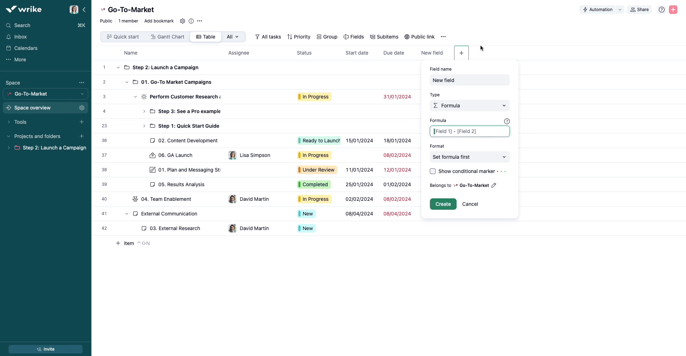
Task: Collapse the External Communication task row
Action: [127, 214]
